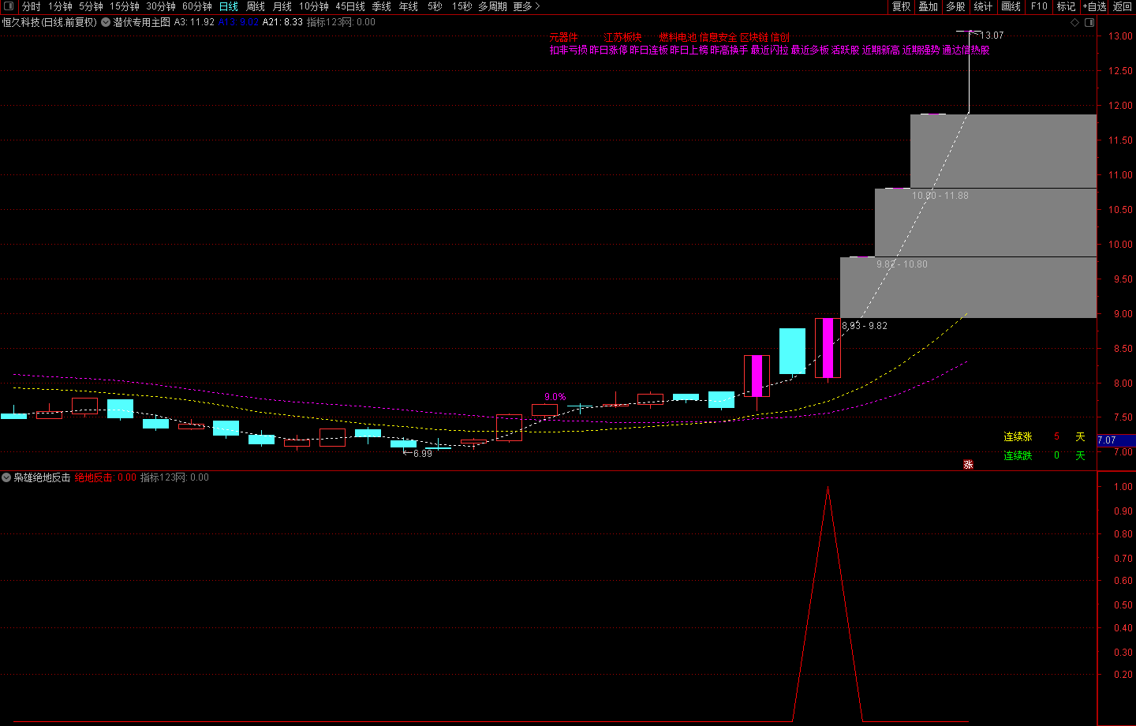Screen dimensions: 1136x726
Task: Toggle the left sidebar panel icon
Action: click(9, 6)
